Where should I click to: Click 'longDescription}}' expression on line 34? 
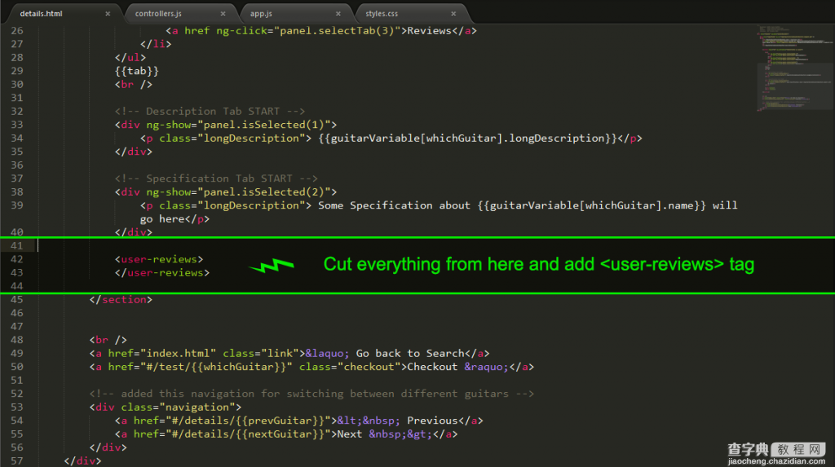point(563,138)
